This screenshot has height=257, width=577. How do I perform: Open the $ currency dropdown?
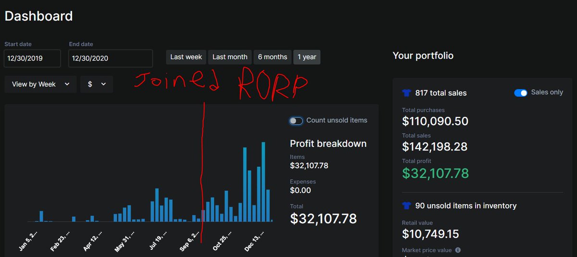point(97,84)
